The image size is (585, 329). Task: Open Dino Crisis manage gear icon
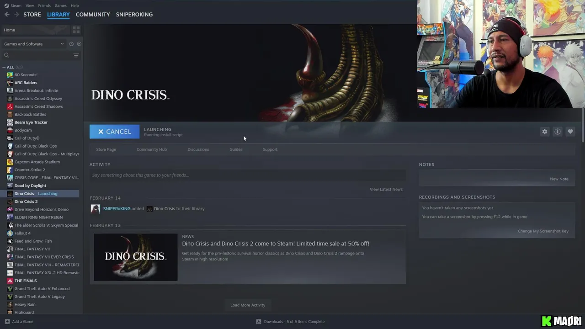[x=544, y=132]
